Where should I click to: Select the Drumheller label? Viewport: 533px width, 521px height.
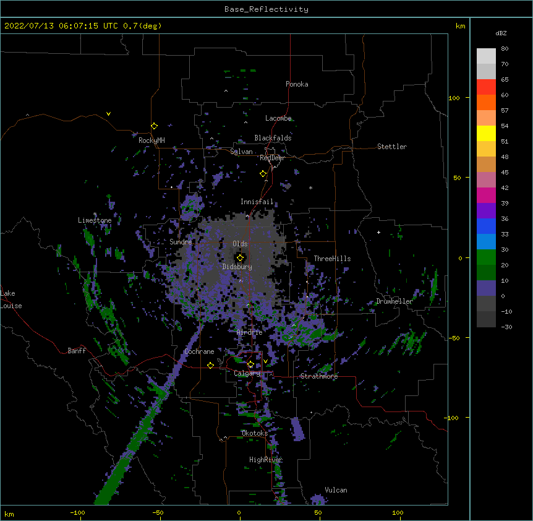[x=394, y=301]
